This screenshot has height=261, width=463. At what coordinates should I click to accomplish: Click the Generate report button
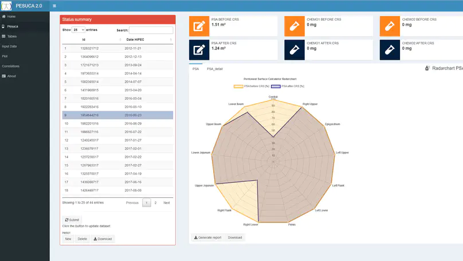207,237
